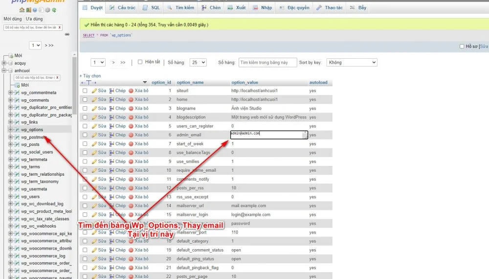
Task: Click the phpMyAdmin home icon
Action: point(22,10)
